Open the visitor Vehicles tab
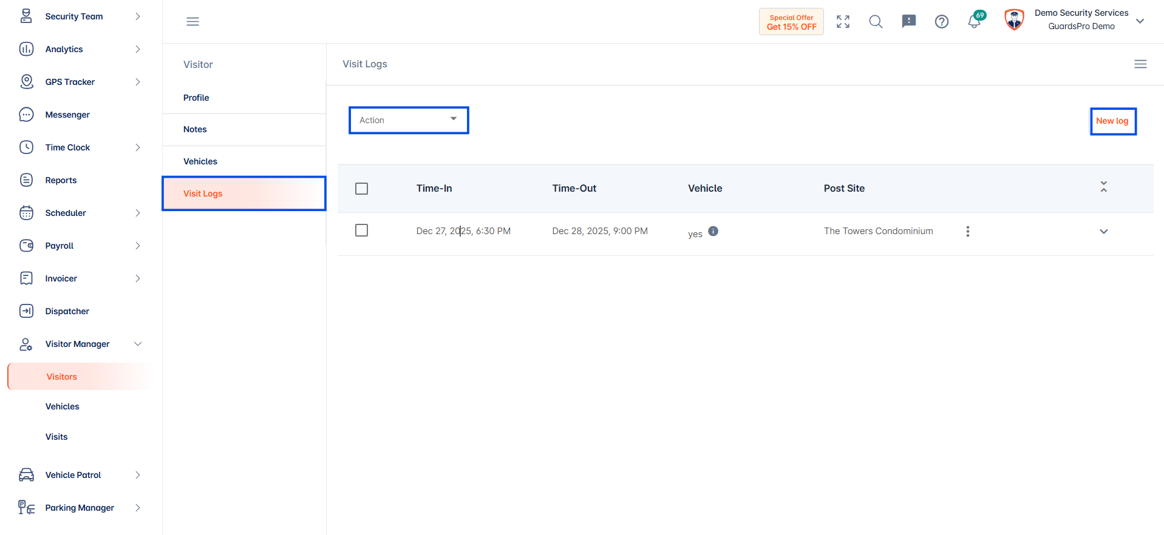 (x=244, y=161)
